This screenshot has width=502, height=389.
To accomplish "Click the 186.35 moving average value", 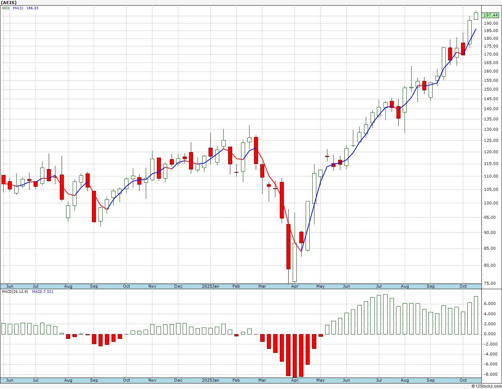I will [x=32, y=8].
